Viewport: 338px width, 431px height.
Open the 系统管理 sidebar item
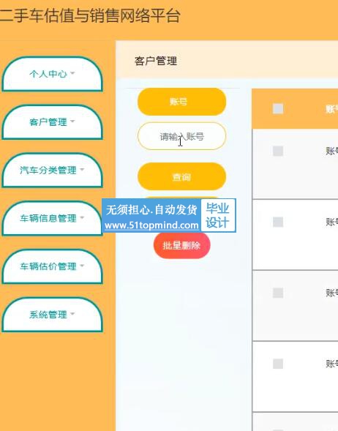[x=52, y=315]
